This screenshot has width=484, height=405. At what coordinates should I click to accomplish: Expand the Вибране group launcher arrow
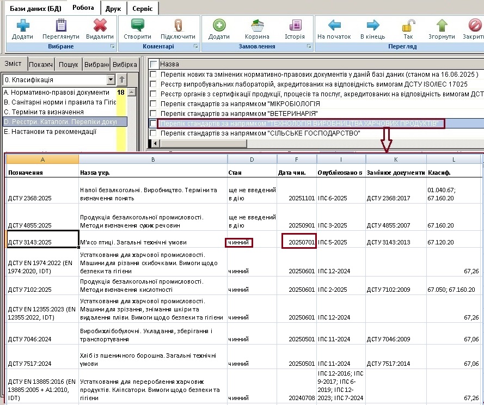click(112, 47)
